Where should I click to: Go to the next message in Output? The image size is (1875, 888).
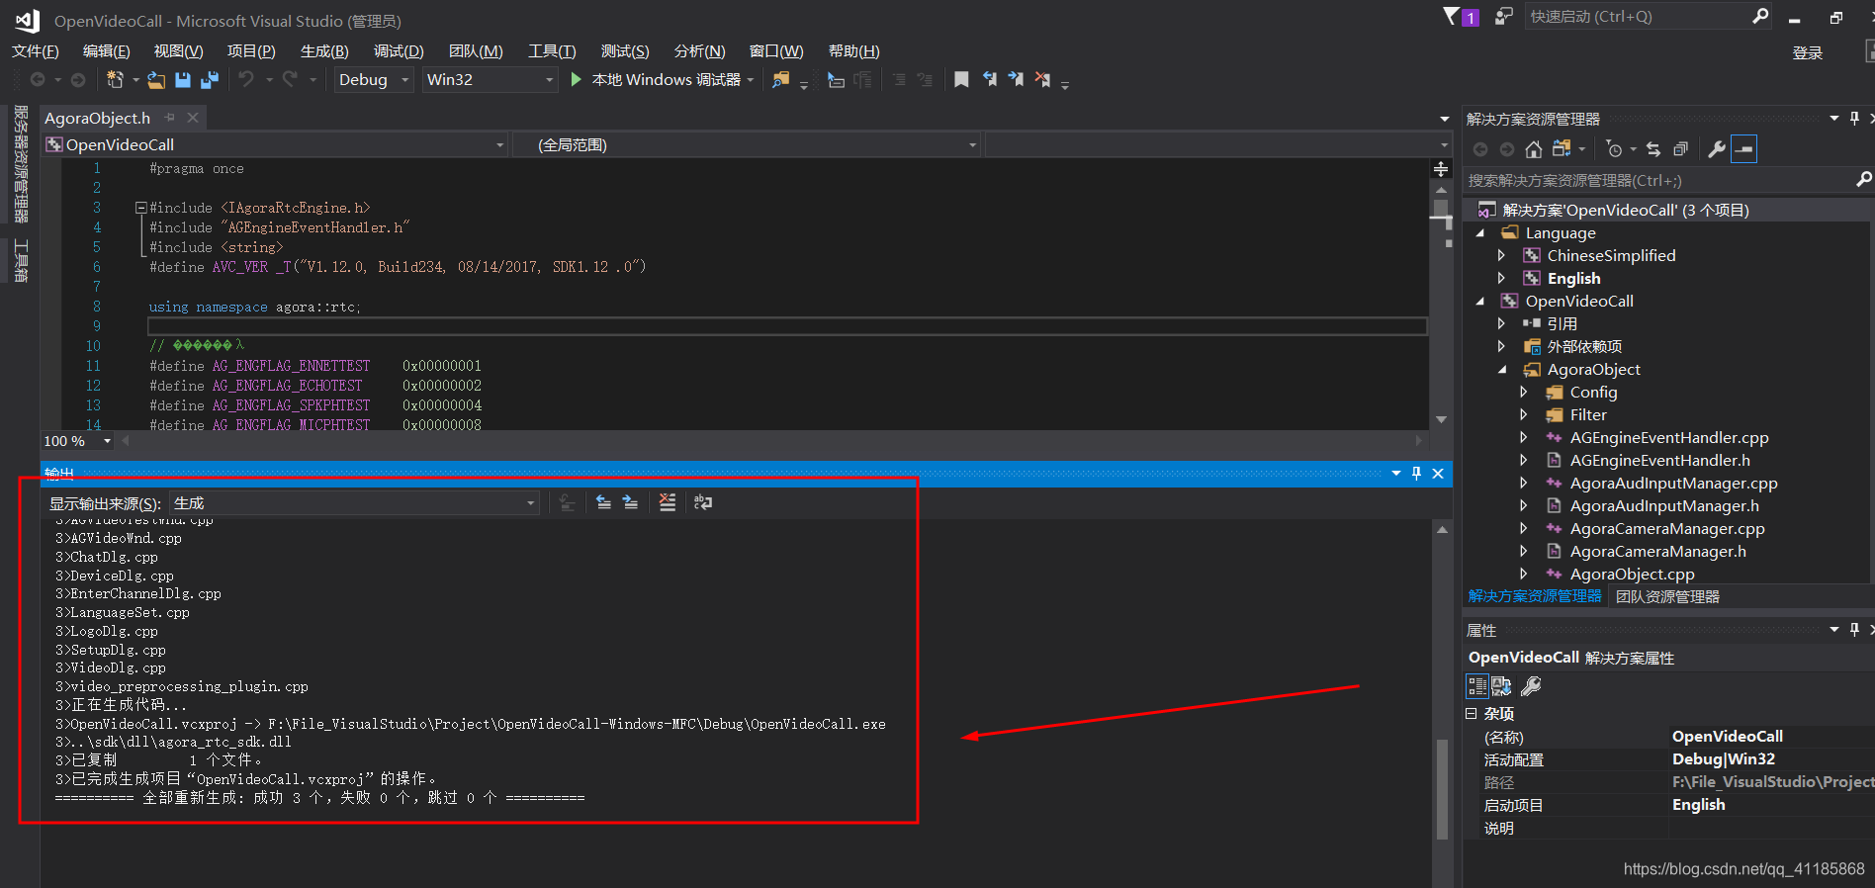click(x=630, y=502)
